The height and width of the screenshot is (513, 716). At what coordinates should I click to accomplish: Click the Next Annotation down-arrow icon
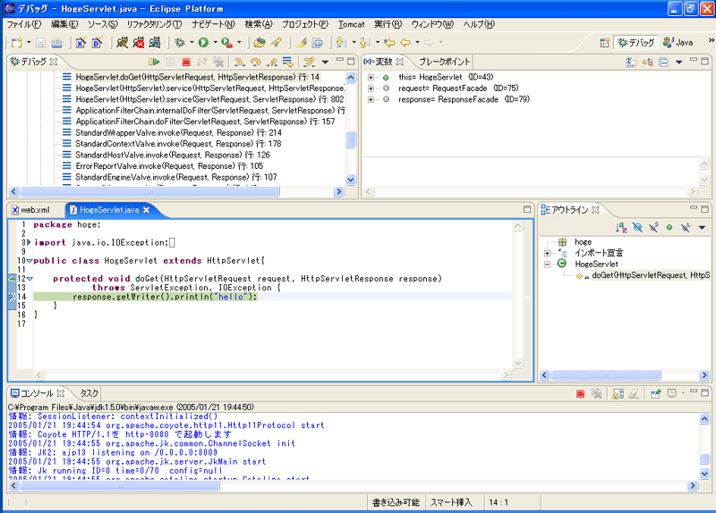(x=340, y=43)
